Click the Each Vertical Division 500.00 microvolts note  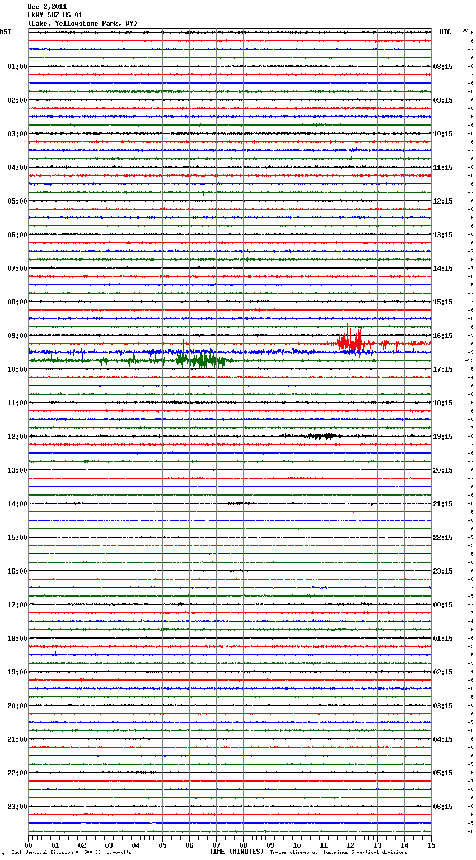pos(71,852)
